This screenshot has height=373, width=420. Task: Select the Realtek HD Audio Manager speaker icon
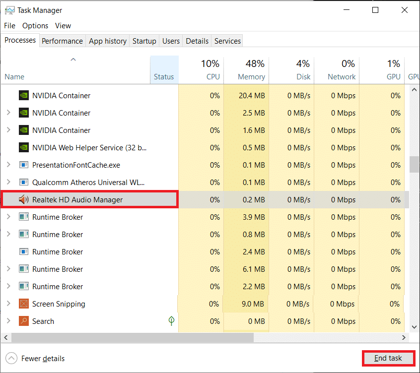(23, 199)
